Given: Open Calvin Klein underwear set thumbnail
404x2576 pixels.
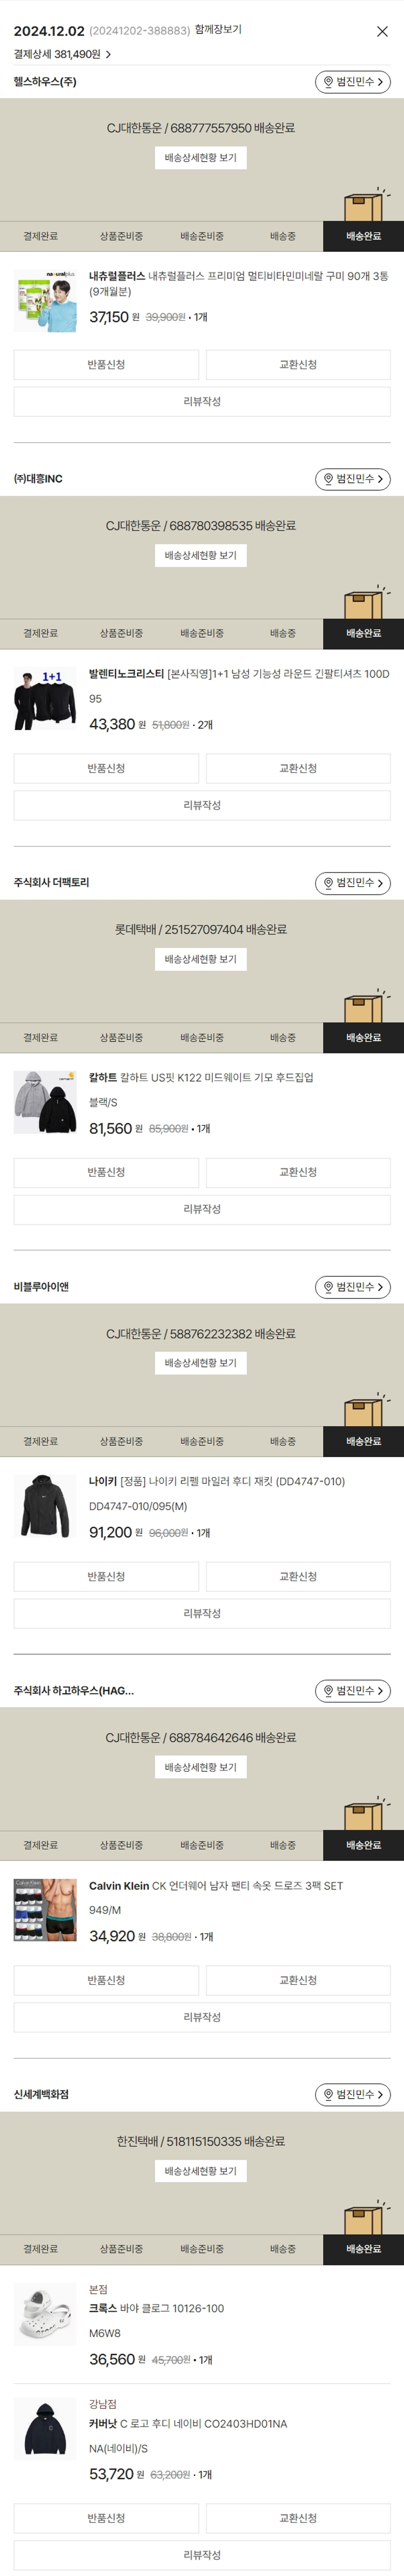Looking at the screenshot, I should click(x=45, y=1910).
